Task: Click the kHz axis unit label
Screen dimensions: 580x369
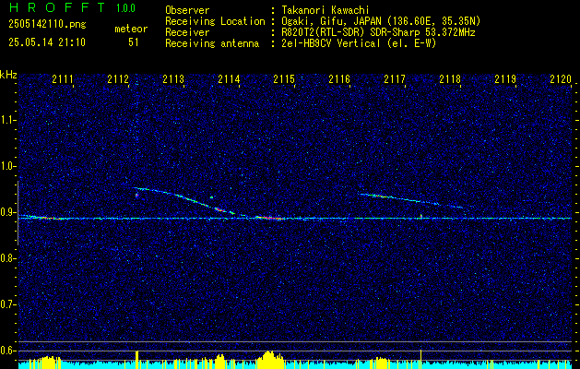Action: click(8, 75)
